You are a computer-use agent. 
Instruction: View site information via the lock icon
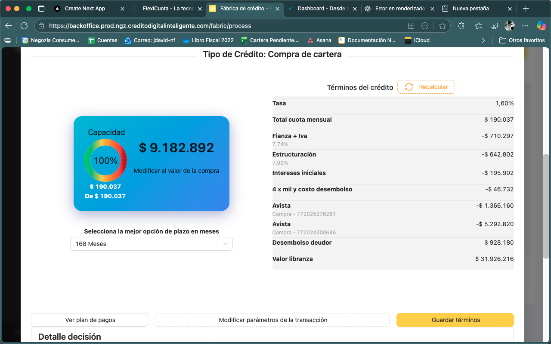coord(40,26)
